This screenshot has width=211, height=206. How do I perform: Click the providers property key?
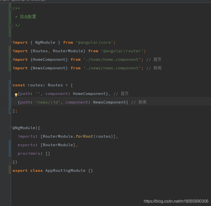pos(29,154)
